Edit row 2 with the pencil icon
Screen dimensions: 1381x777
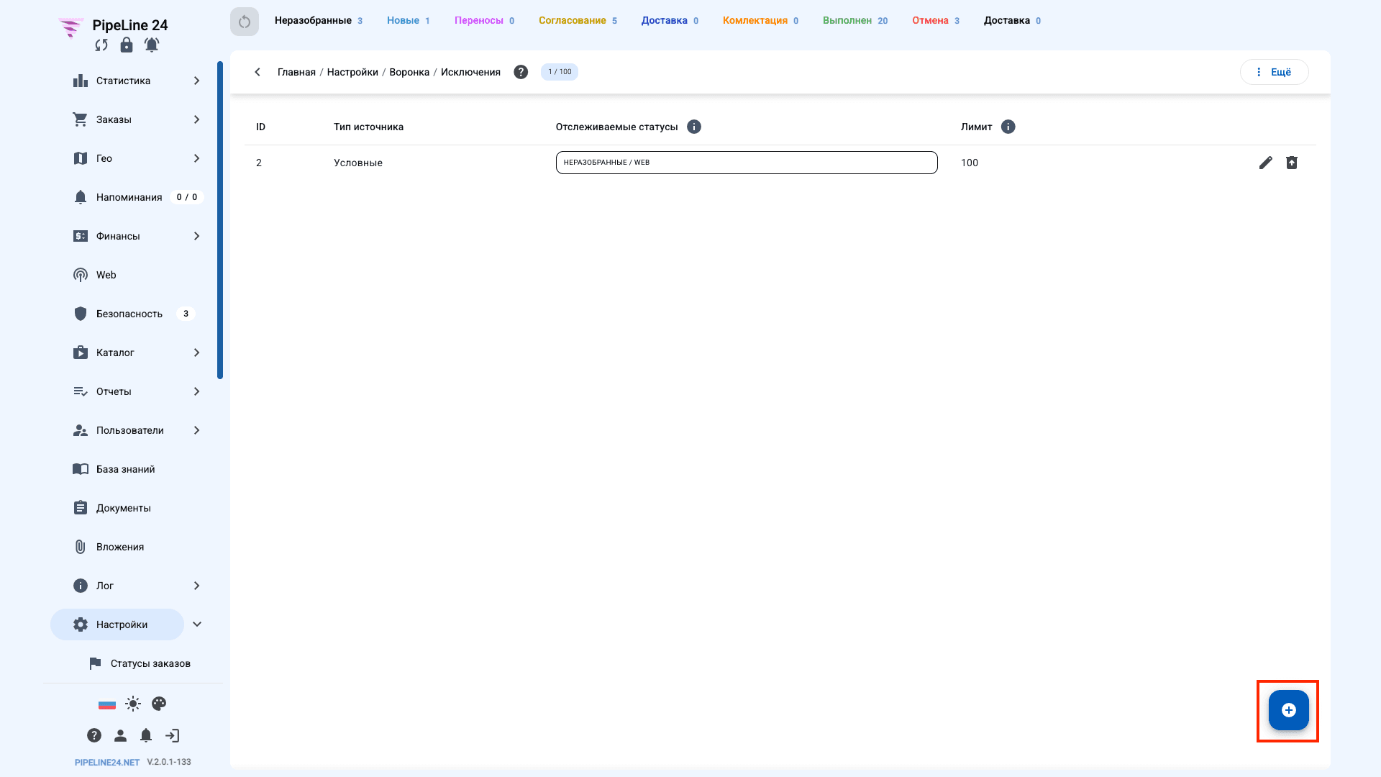1266,163
